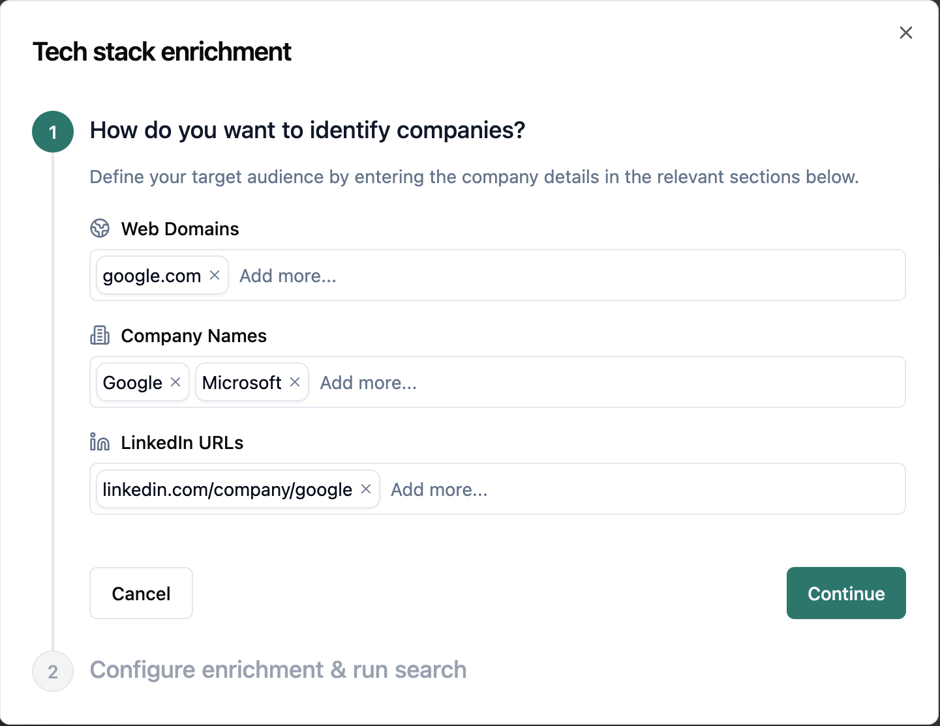
Task: Remove the google.com domain tag
Action: [215, 276]
